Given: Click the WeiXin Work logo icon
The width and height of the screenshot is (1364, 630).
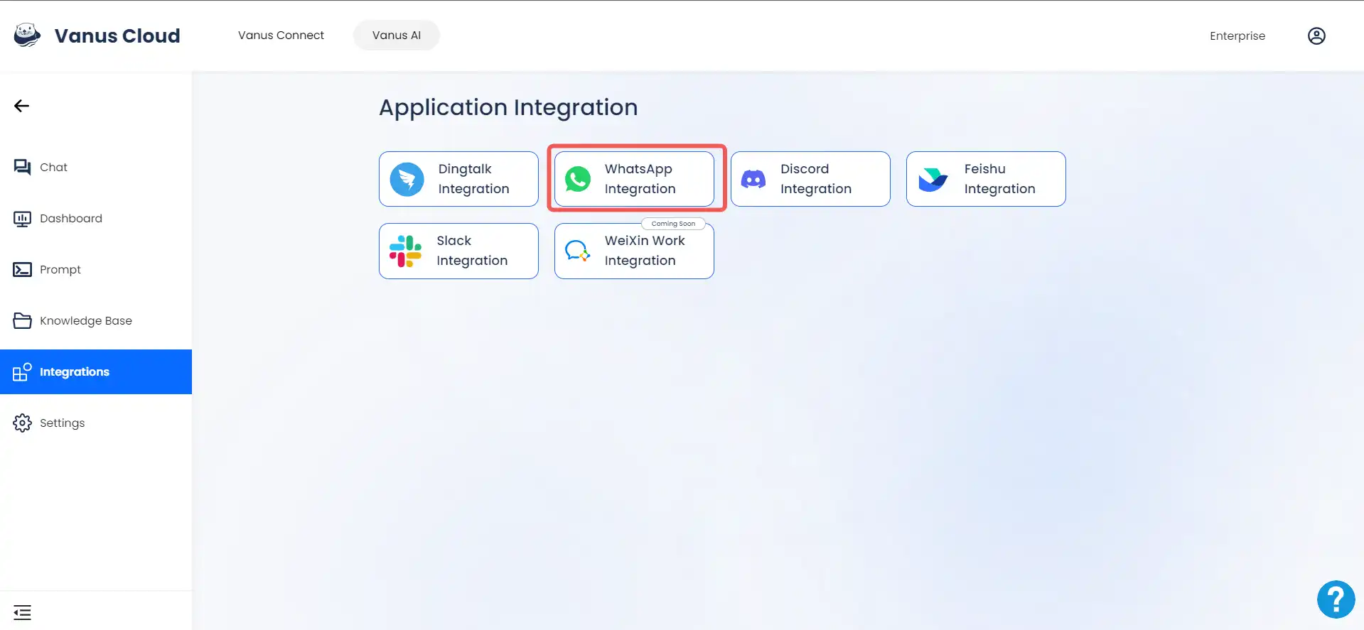Looking at the screenshot, I should click(x=577, y=251).
